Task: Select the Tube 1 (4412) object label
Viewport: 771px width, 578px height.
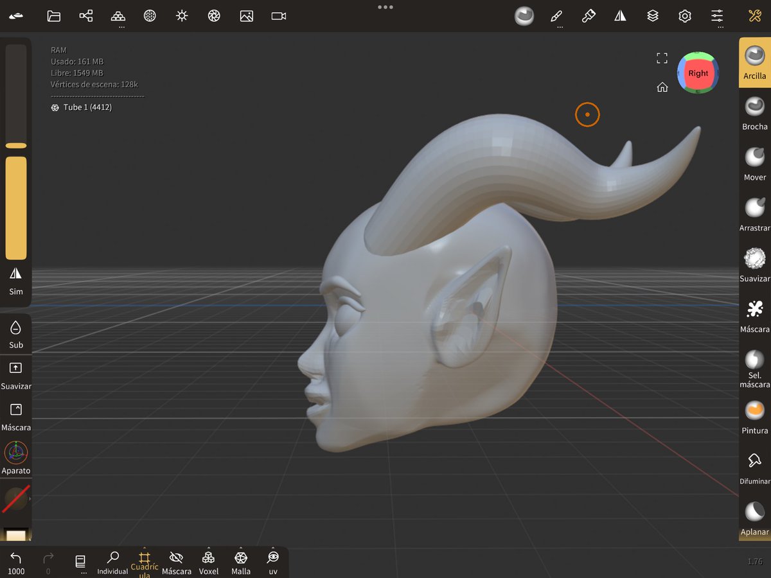Action: pyautogui.click(x=87, y=107)
